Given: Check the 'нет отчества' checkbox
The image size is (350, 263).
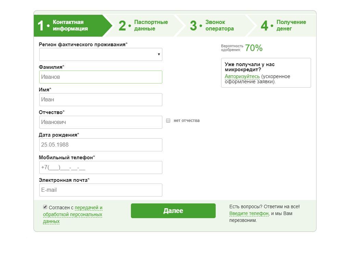Looking at the screenshot, I should [168, 121].
